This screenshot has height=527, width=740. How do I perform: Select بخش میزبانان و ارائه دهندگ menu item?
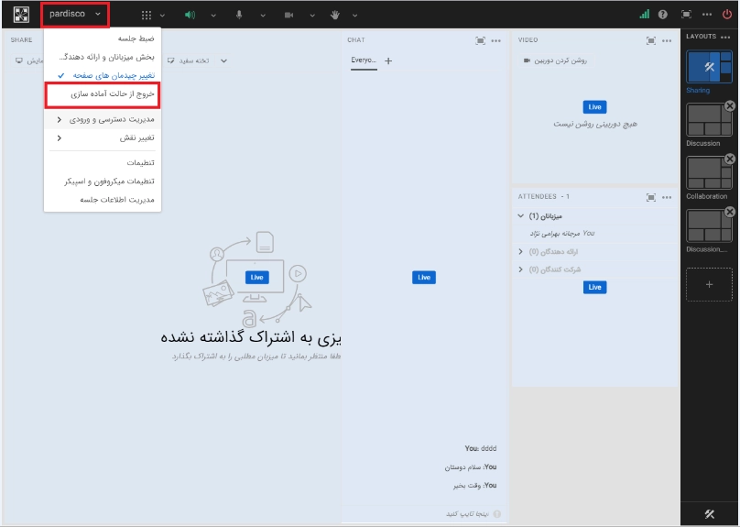[x=103, y=57]
